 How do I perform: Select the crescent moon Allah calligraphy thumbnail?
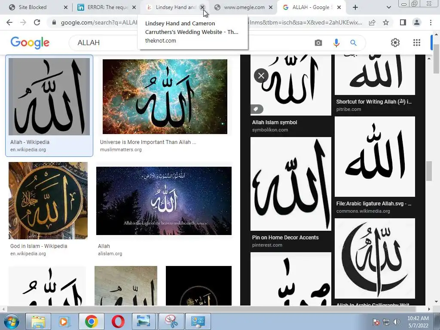tap(375, 258)
